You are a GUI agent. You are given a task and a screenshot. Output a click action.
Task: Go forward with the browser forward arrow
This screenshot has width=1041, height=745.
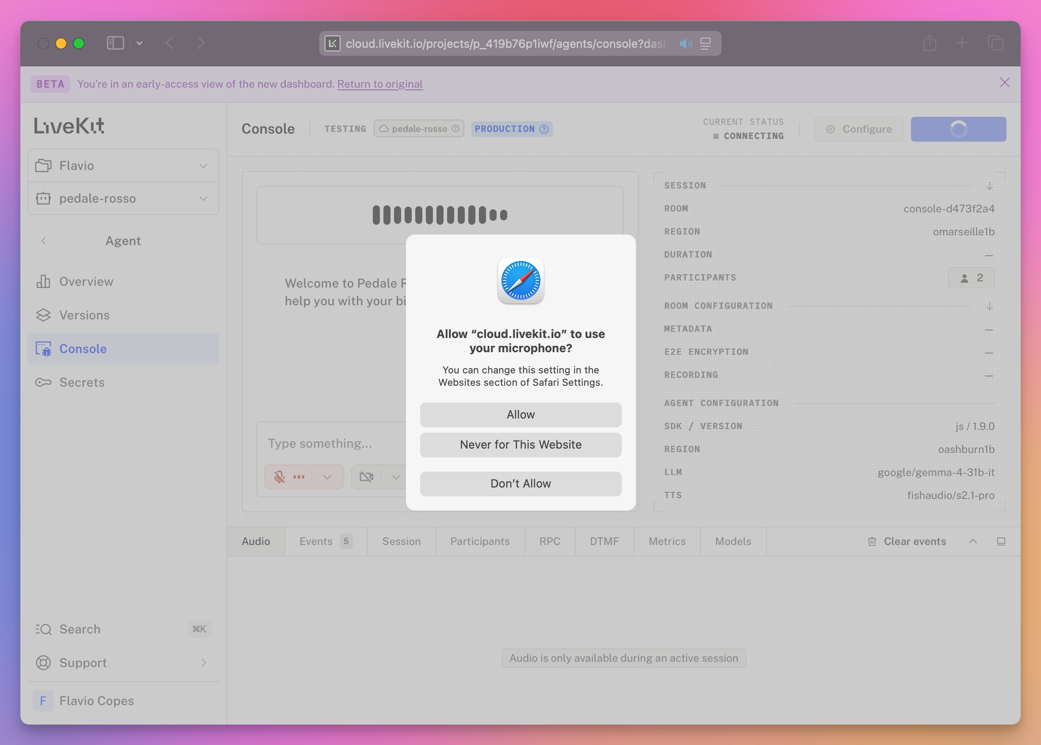[x=201, y=43]
